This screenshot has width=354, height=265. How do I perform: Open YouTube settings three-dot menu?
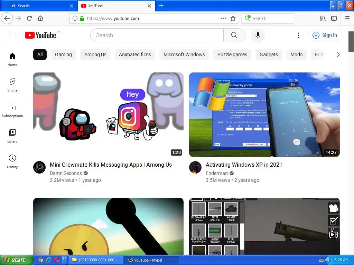click(x=299, y=36)
